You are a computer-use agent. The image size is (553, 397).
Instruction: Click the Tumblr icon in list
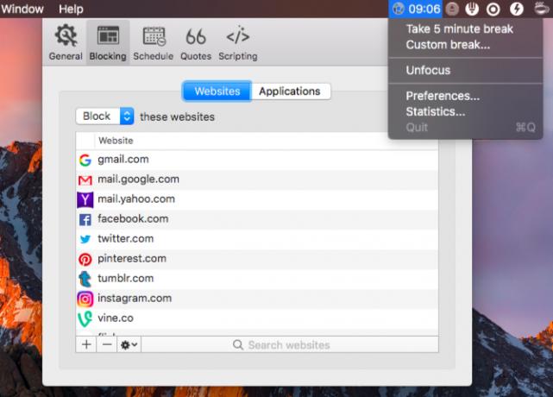click(x=85, y=279)
